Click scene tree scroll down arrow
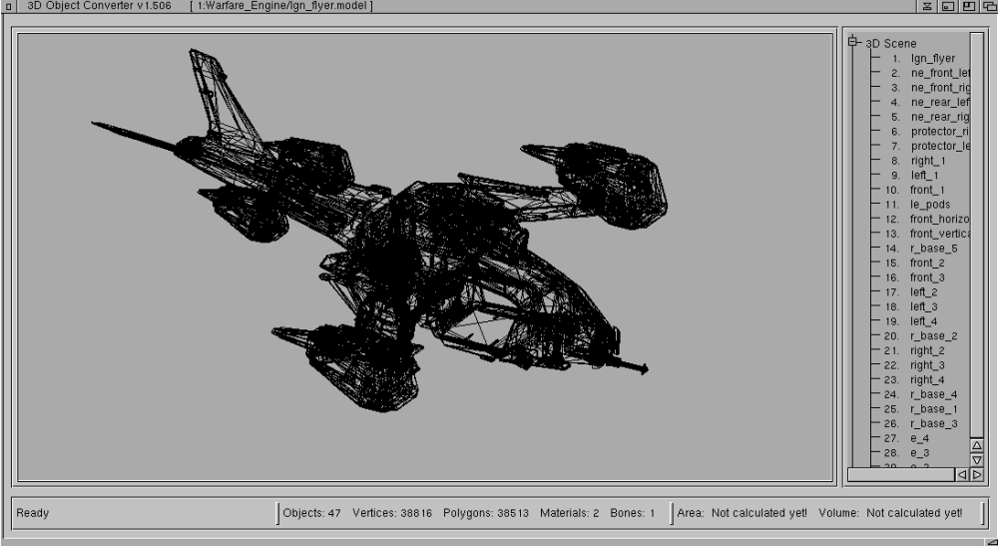This screenshot has height=546, width=998. click(x=977, y=459)
